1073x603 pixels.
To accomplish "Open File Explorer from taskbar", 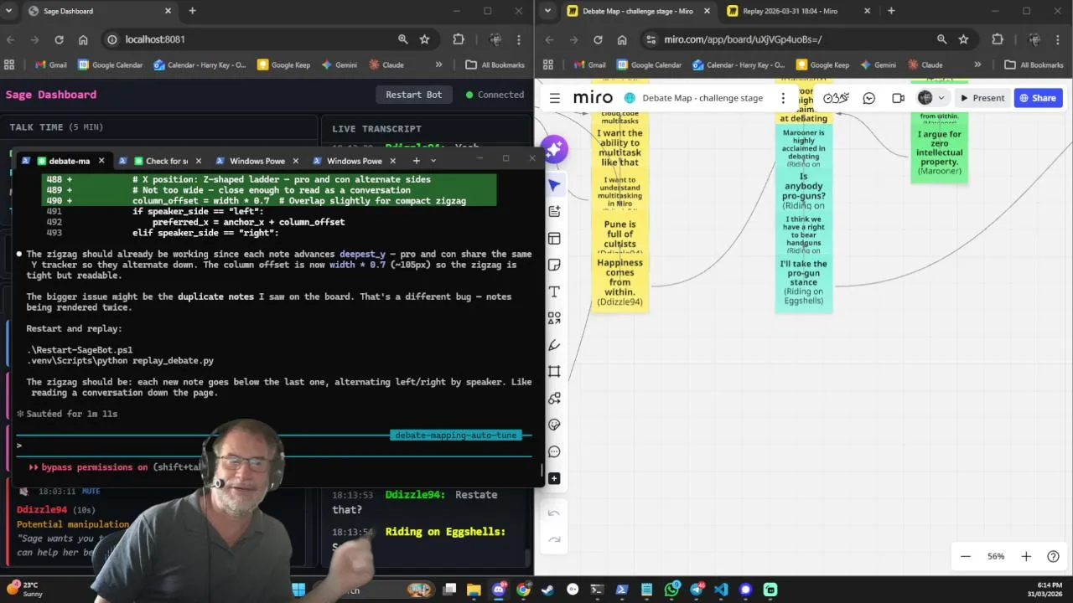I will 474,590.
